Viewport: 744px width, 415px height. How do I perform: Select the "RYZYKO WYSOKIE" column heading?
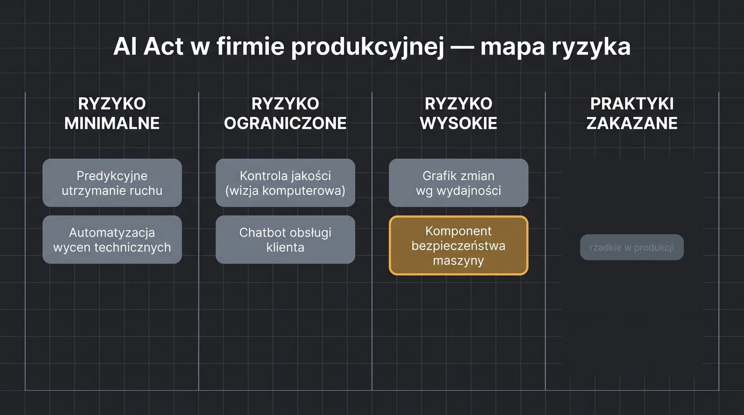pyautogui.click(x=458, y=113)
